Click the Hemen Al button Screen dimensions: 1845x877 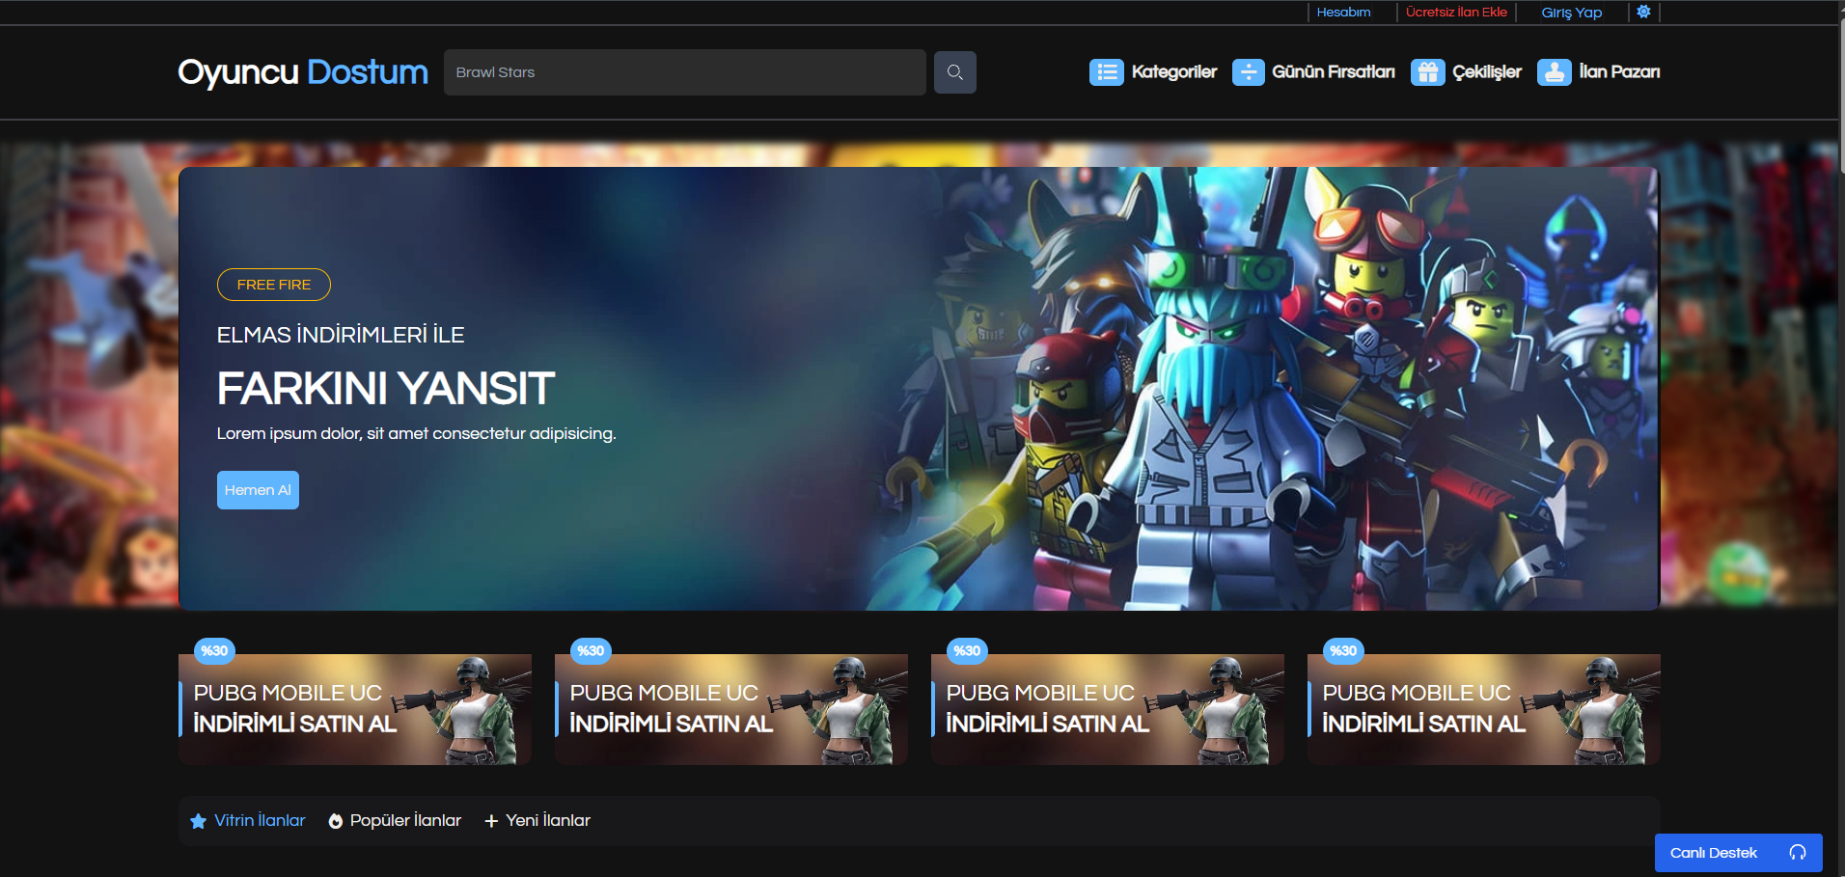tap(258, 490)
